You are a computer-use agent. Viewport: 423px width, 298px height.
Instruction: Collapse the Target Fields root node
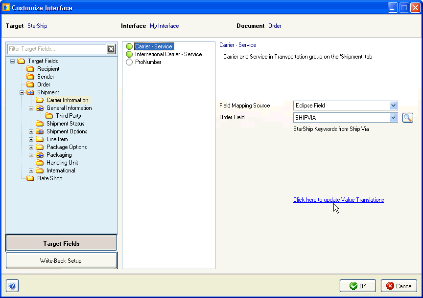(x=12, y=61)
